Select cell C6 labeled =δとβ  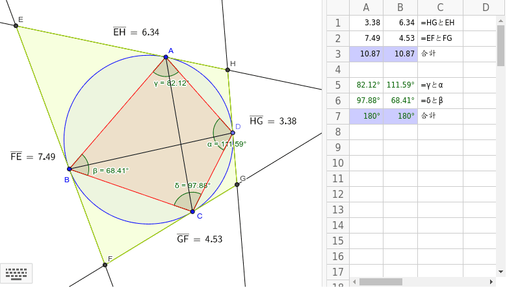coord(441,101)
